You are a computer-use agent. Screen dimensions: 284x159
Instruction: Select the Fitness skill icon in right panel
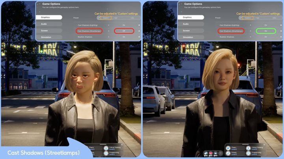(229, 154)
